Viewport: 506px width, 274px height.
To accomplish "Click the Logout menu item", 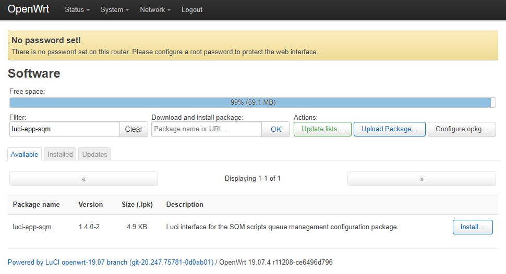I will (192, 10).
